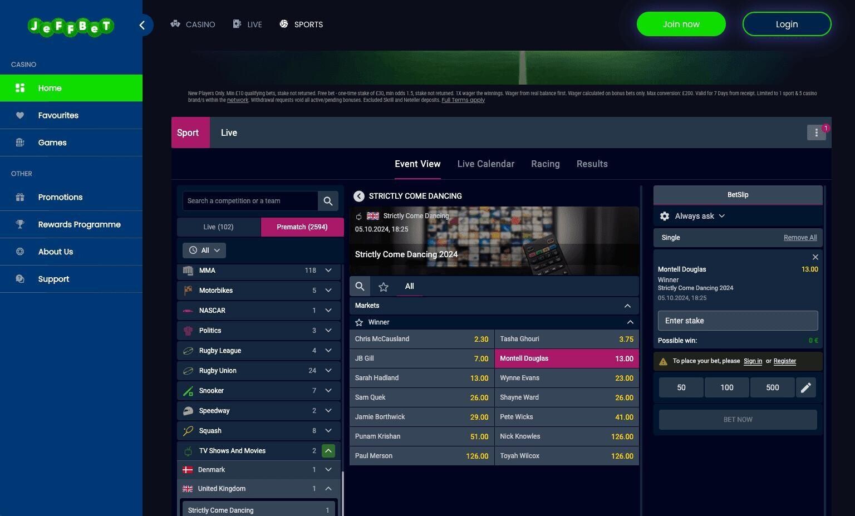Click the Speedway helmet icon
Screen dimensions: 855x516
click(x=188, y=411)
